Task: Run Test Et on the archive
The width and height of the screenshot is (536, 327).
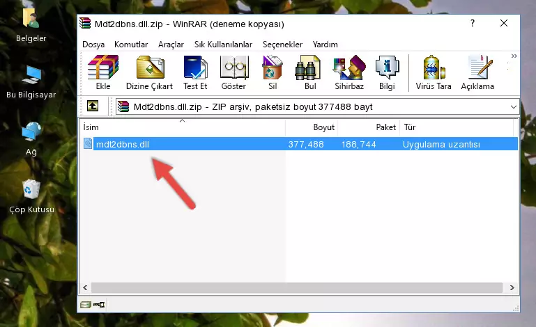Action: (195, 72)
